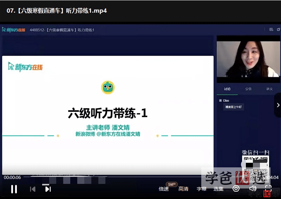Enter fullscreen mode
Viewport: 281px width, 199px height.
pos(268,188)
